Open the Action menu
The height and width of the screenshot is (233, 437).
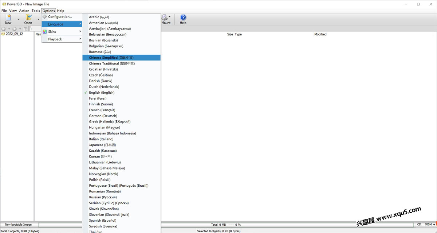tap(24, 11)
